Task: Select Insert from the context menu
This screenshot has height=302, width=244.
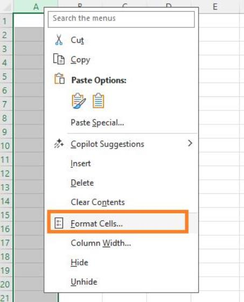Action: (81, 164)
